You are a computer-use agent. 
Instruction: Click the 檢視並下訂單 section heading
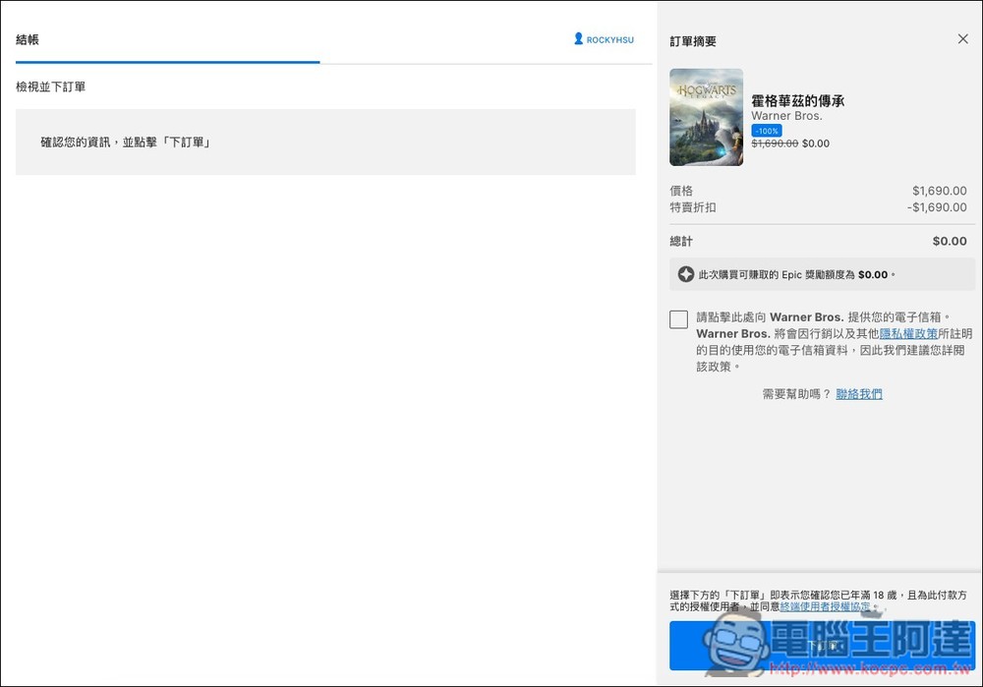(51, 87)
